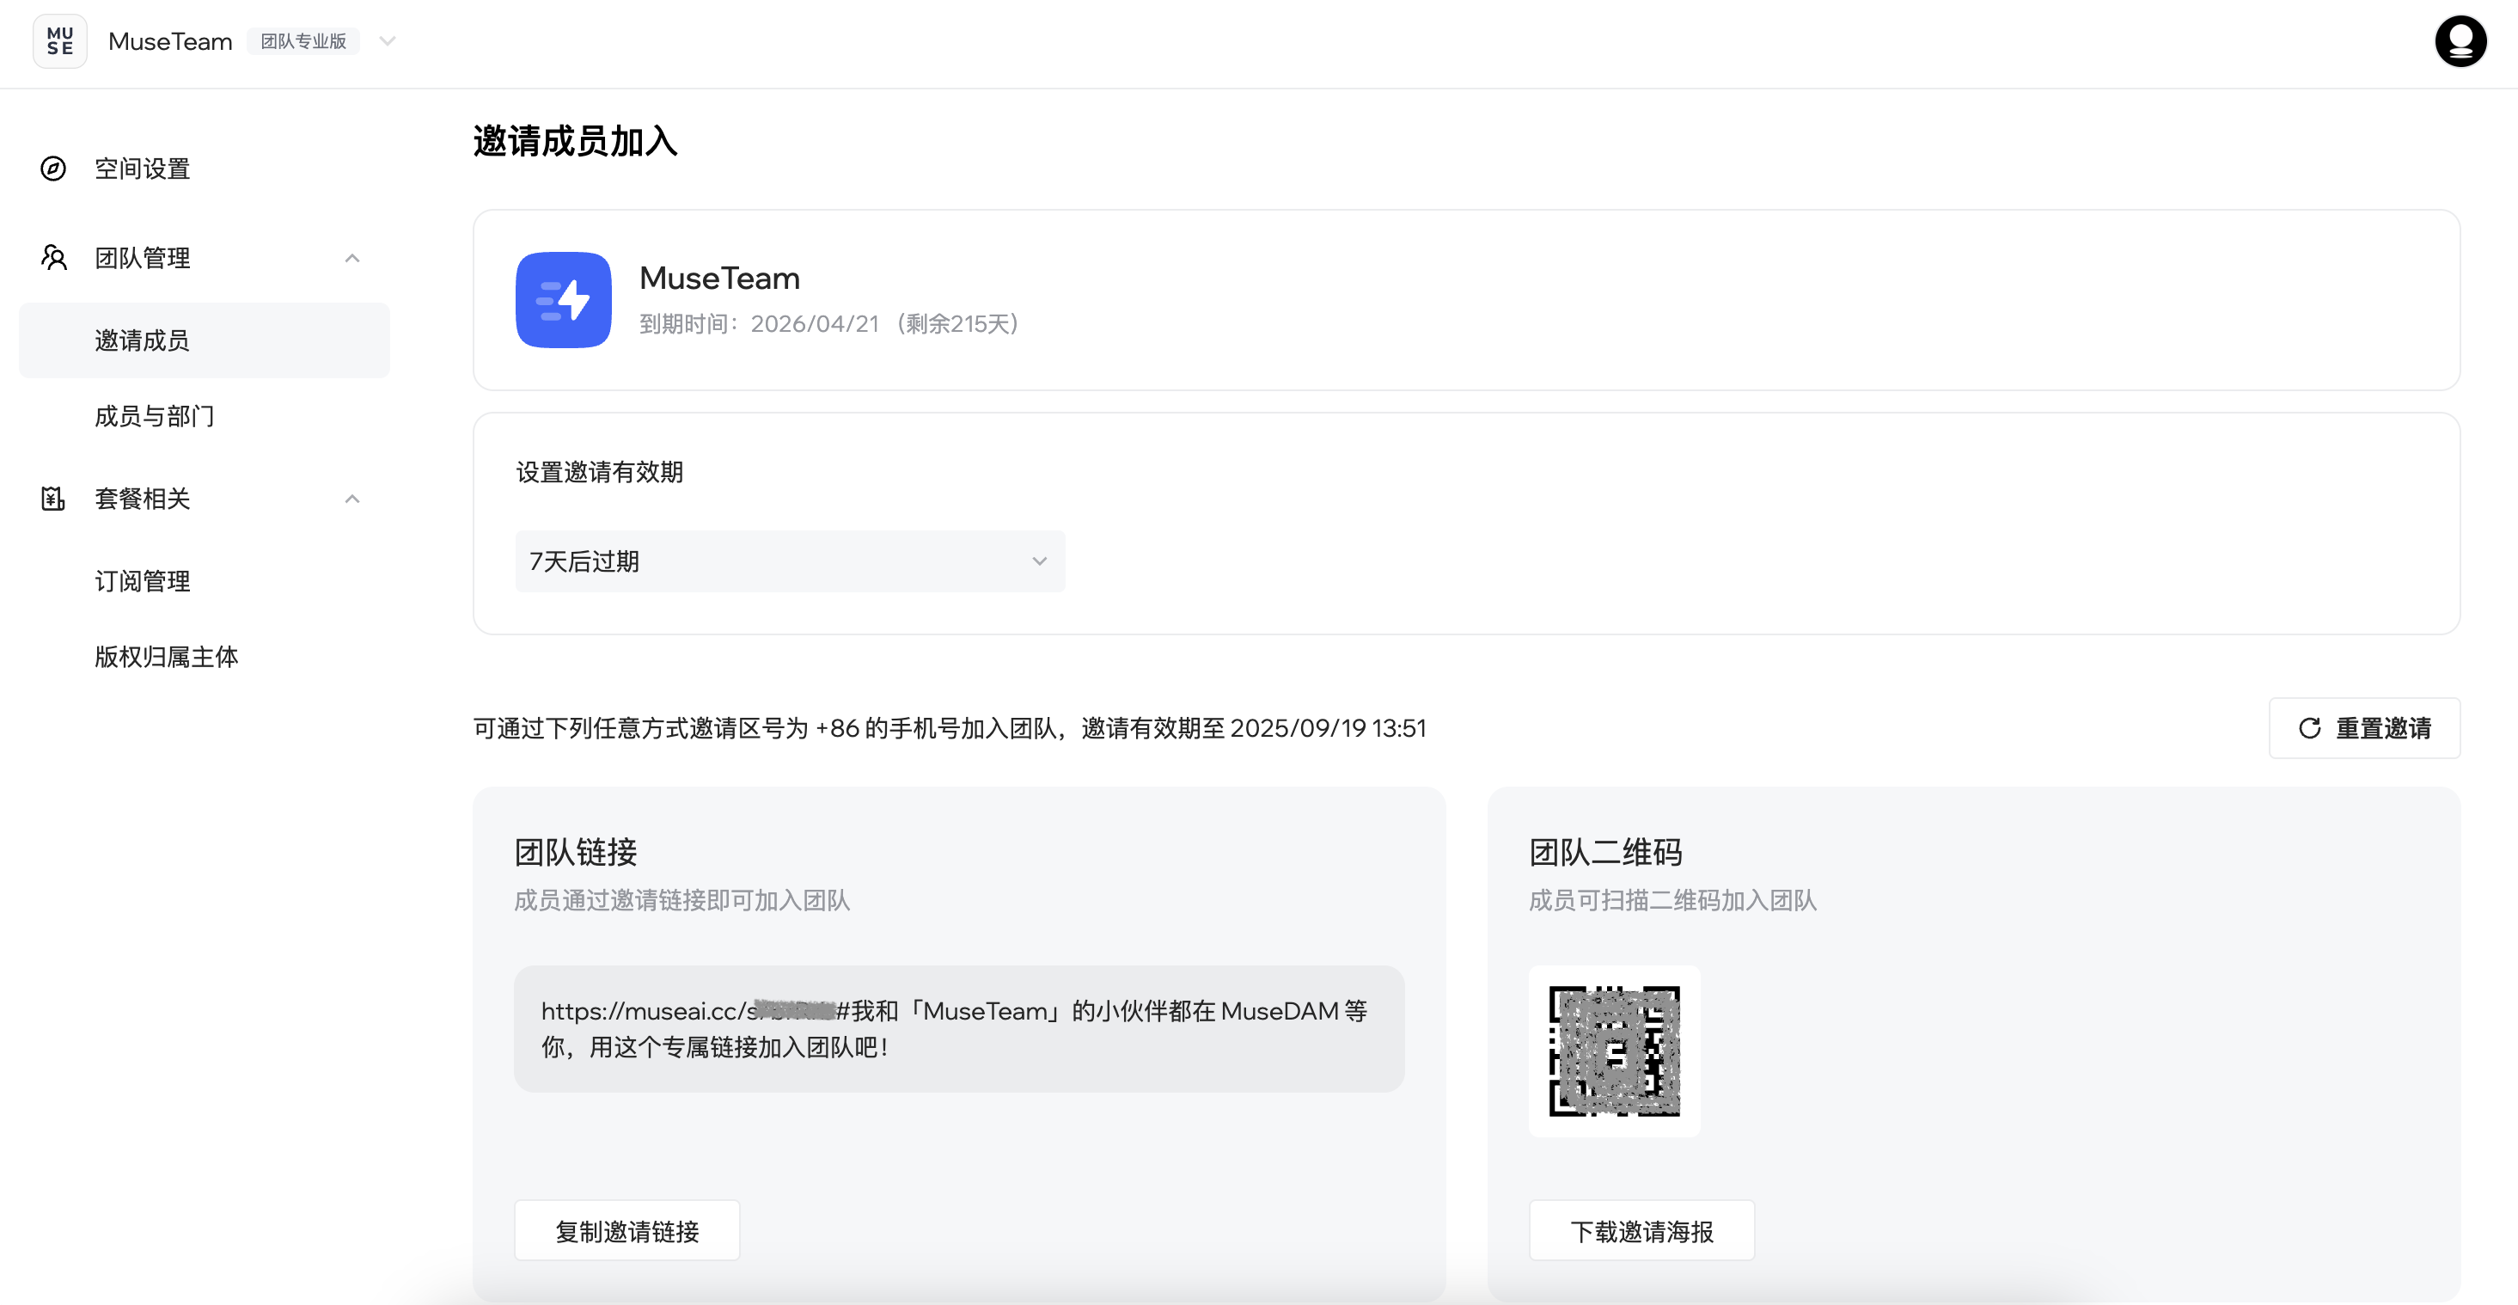Collapse the 团队管理 section chevron
The height and width of the screenshot is (1305, 2518).
351,258
